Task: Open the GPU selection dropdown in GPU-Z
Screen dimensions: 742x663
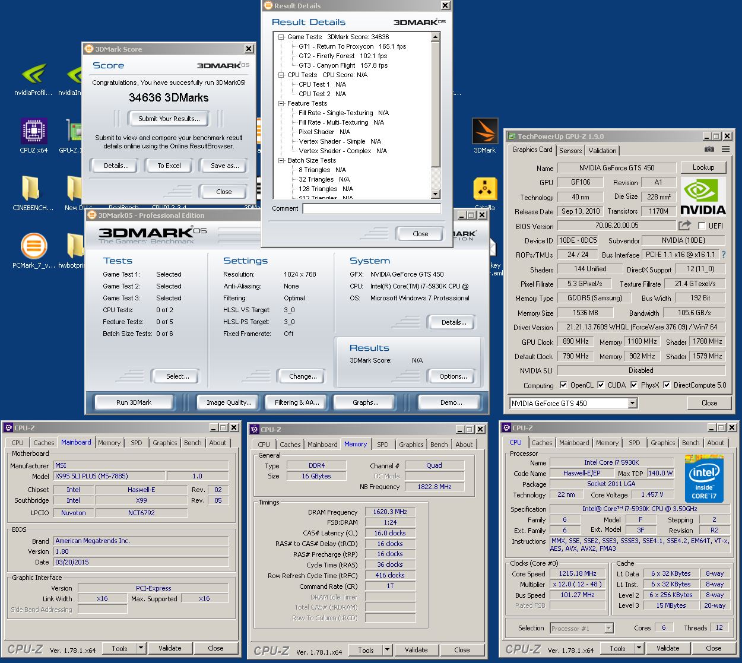Action: pos(632,403)
